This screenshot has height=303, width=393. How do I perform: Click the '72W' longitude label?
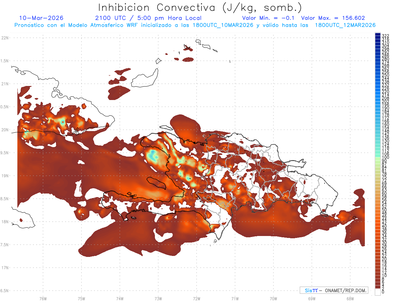(196, 298)
